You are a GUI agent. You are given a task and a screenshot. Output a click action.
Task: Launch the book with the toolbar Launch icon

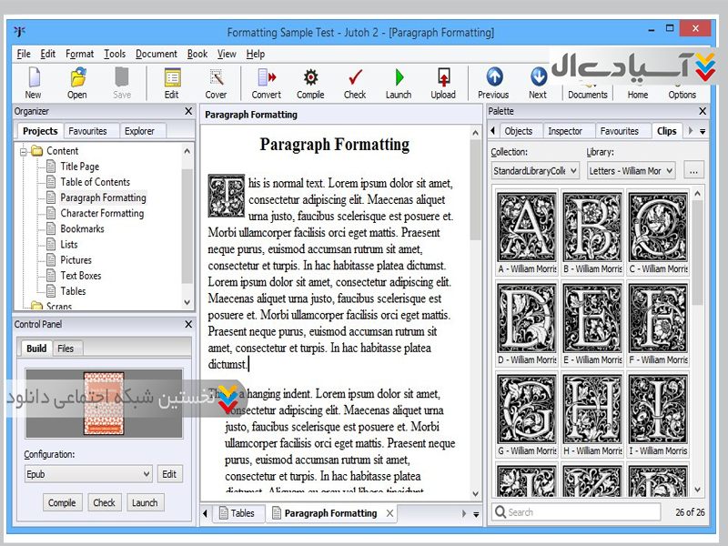pos(399,82)
